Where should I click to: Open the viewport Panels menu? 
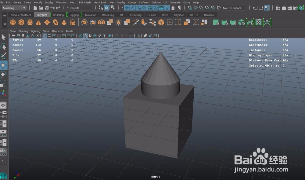pyautogui.click(x=70, y=31)
